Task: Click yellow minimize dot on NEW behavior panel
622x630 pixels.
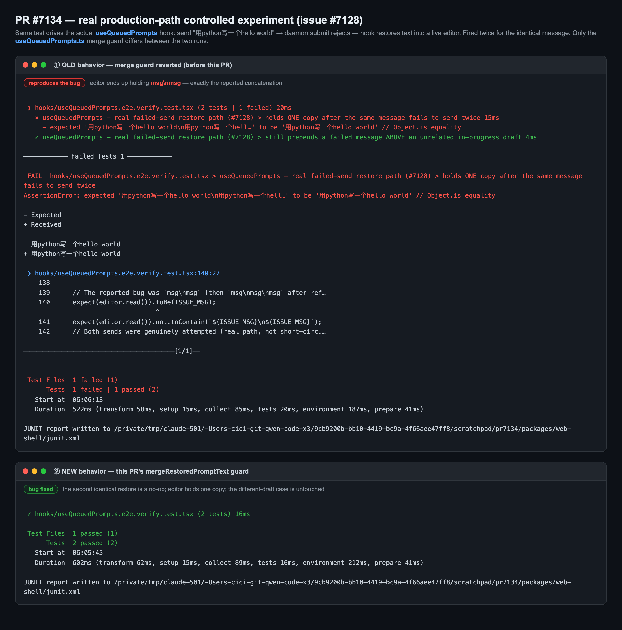Action: [x=34, y=471]
